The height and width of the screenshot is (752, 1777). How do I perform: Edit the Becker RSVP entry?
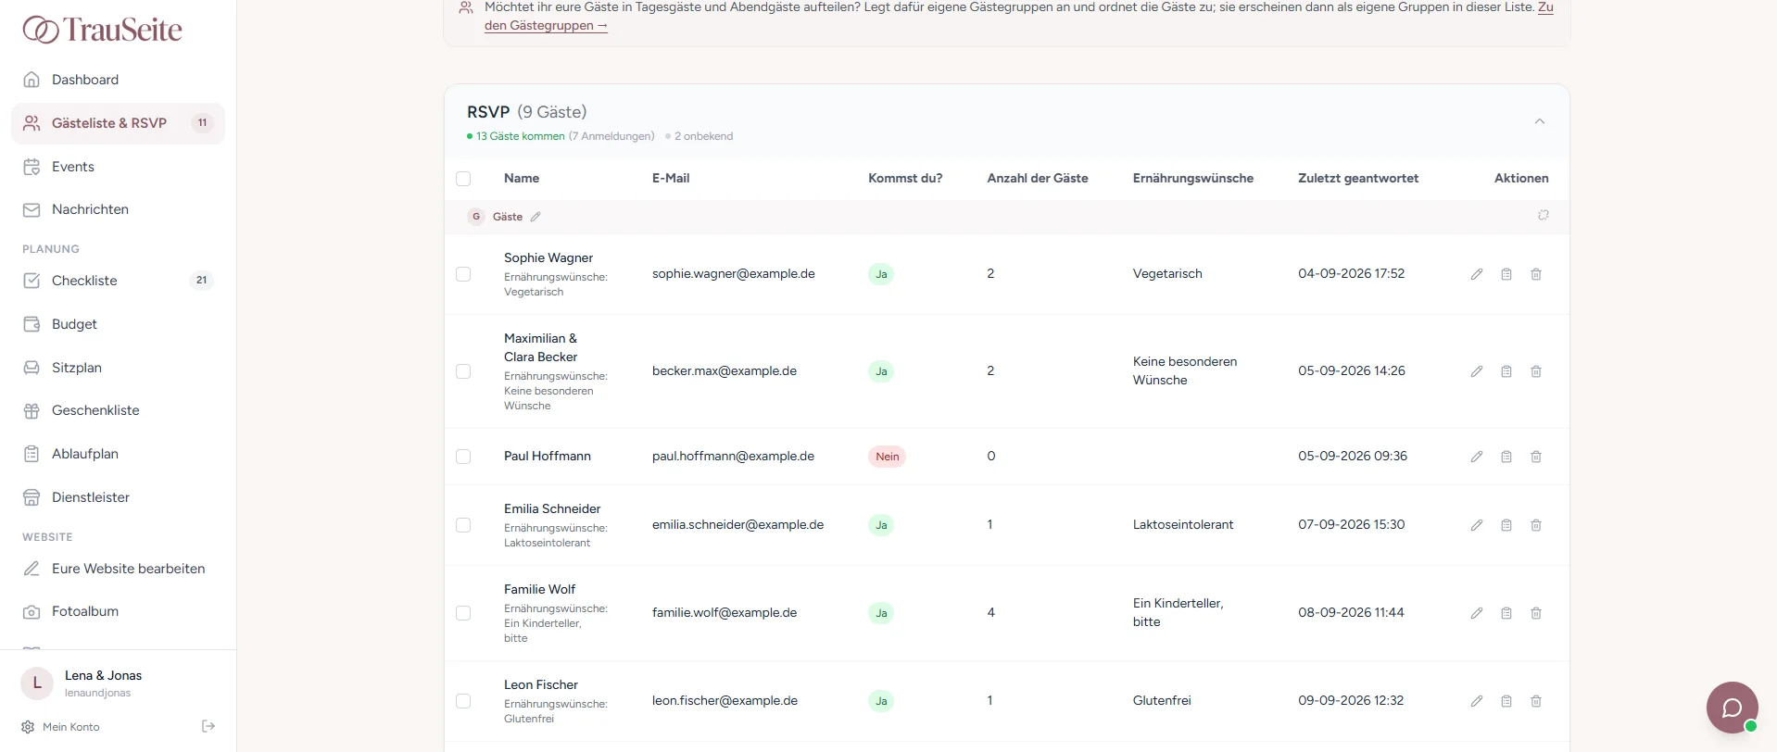click(x=1477, y=371)
